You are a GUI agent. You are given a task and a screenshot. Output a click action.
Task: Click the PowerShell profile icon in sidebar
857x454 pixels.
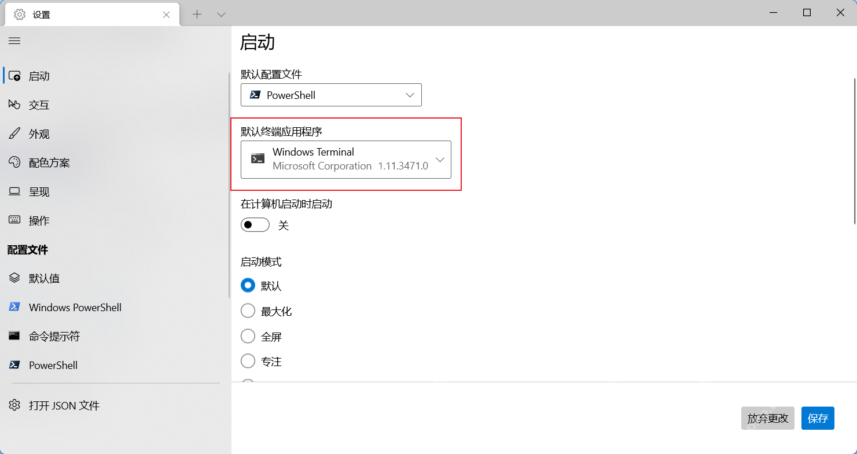click(x=14, y=365)
